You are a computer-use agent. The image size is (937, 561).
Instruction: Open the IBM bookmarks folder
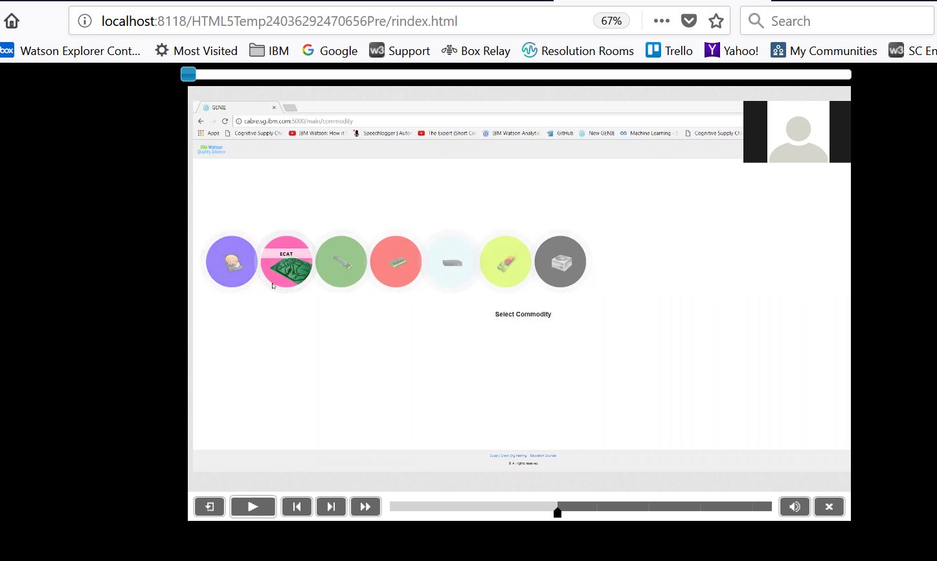pos(269,50)
